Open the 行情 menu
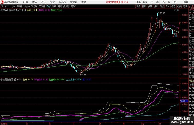Screen dimensions: 194x125 coord(25,2)
